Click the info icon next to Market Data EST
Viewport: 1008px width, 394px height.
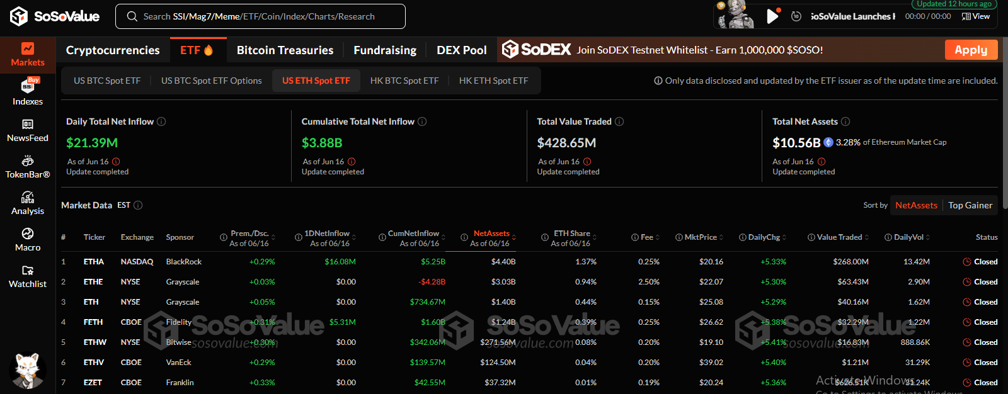pyautogui.click(x=138, y=205)
